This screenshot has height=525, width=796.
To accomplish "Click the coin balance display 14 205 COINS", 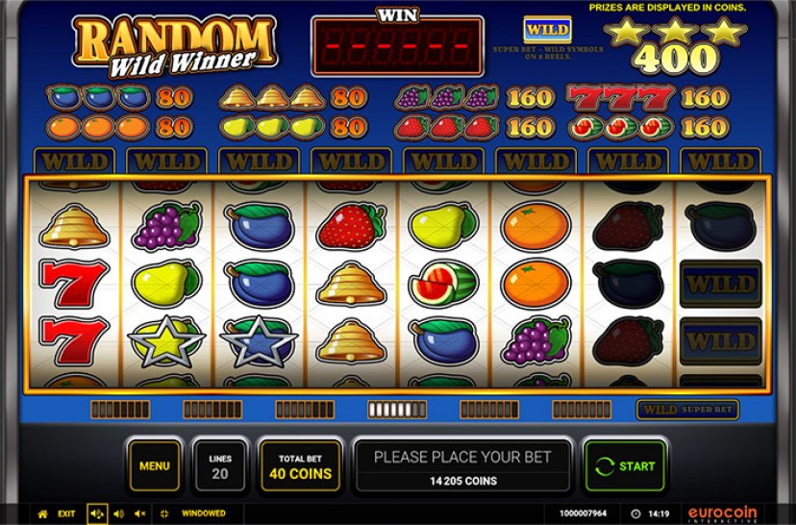I will 463,481.
